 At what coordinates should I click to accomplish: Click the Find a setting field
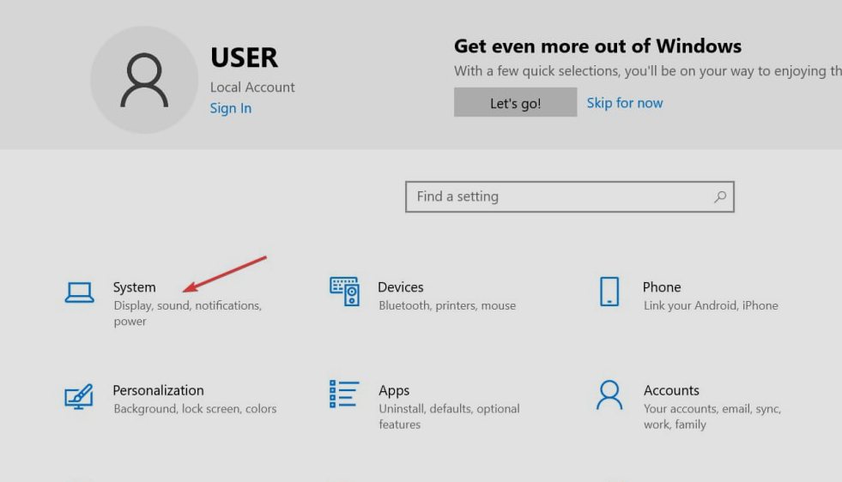click(x=569, y=196)
